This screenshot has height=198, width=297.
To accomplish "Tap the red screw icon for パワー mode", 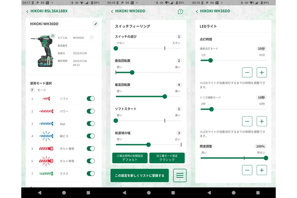I will click(x=46, y=111).
